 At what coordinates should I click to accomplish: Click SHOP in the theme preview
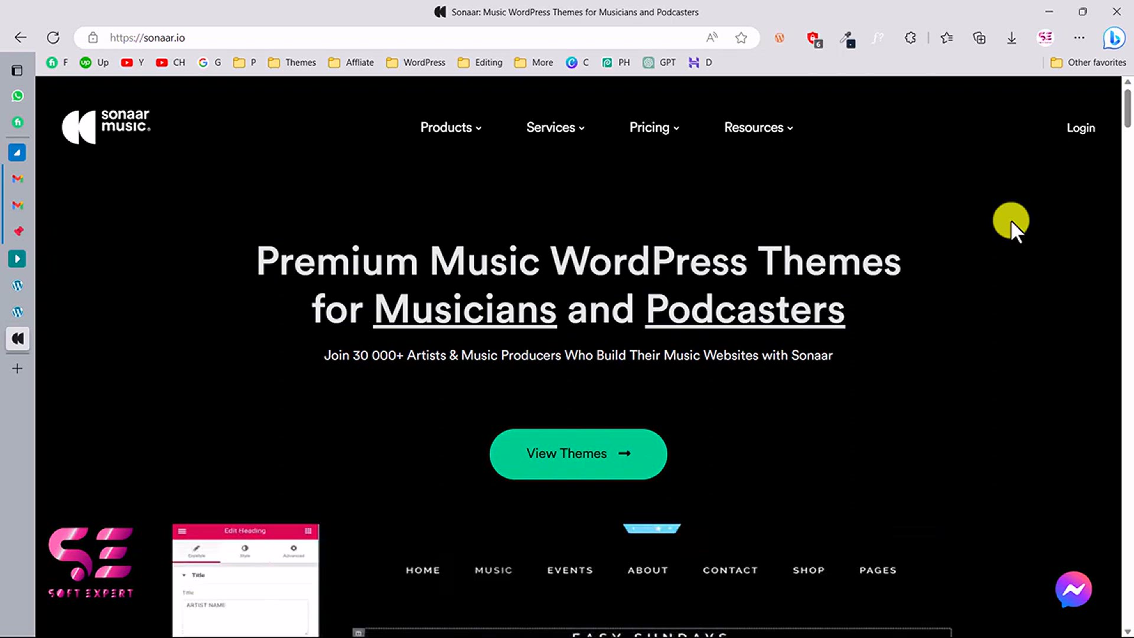click(809, 570)
